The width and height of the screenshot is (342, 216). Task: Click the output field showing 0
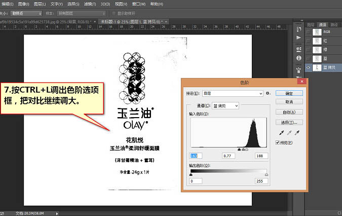[x=196, y=181]
